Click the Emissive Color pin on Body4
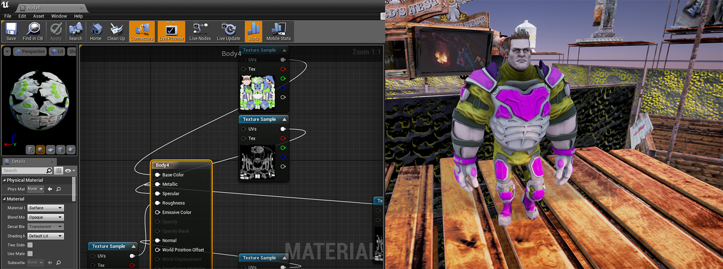723x269 pixels. [158, 212]
